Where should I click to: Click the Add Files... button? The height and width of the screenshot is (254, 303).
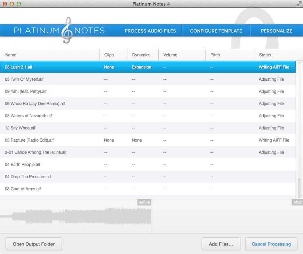click(221, 244)
